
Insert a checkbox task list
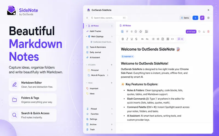[x=163, y=39]
